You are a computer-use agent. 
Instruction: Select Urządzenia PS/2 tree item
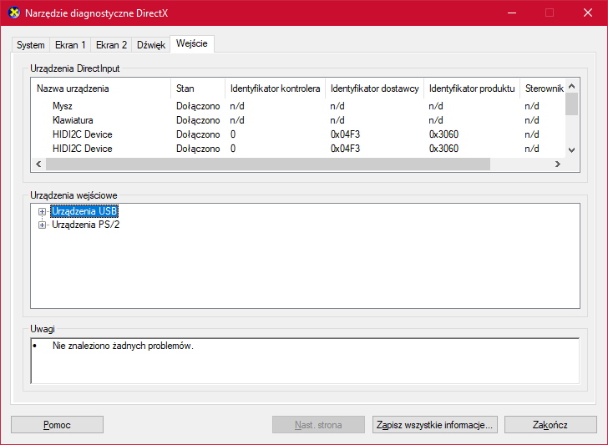point(85,225)
